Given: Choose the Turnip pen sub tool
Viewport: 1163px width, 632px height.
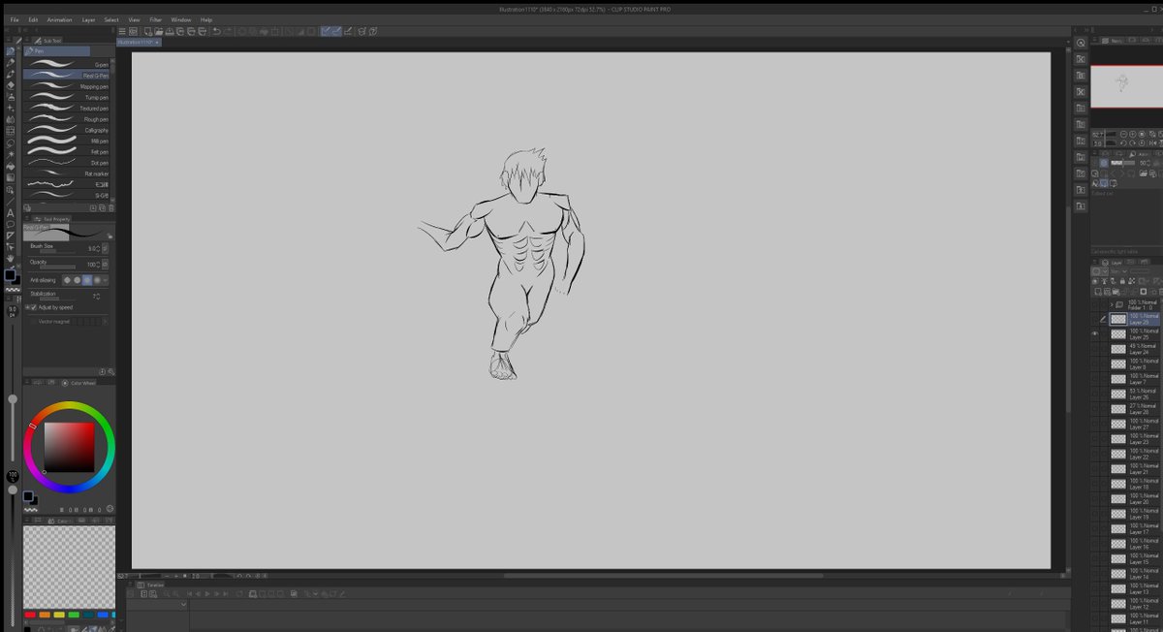Looking at the screenshot, I should click(x=68, y=97).
